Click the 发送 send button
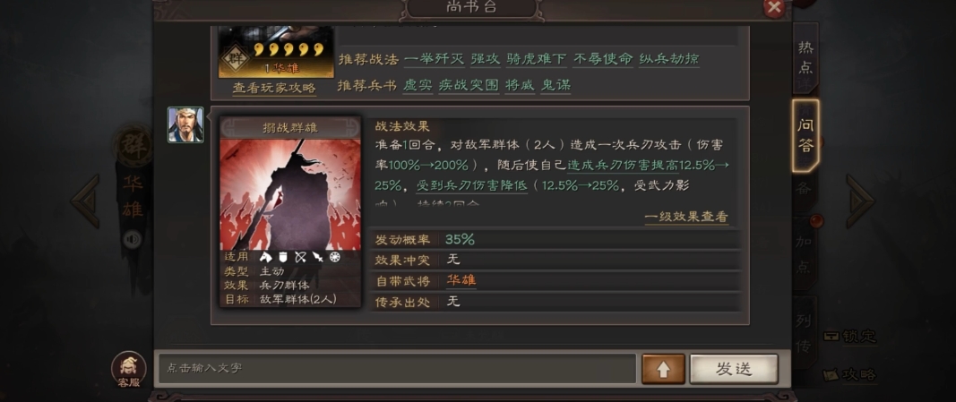Viewport: 956px width, 402px height. point(734,369)
